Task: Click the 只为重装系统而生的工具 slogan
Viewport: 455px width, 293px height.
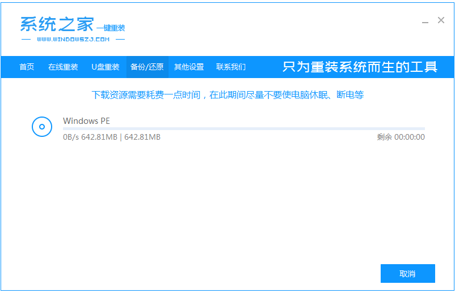Action: coord(360,67)
